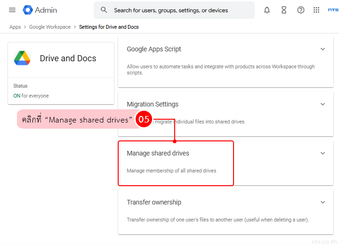Expand the Transfer ownership chevron
This screenshot has height=246, width=339.
[323, 202]
